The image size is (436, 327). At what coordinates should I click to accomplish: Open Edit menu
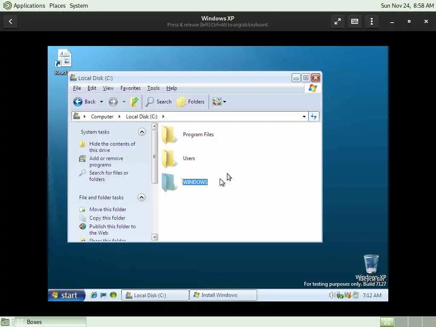point(92,88)
